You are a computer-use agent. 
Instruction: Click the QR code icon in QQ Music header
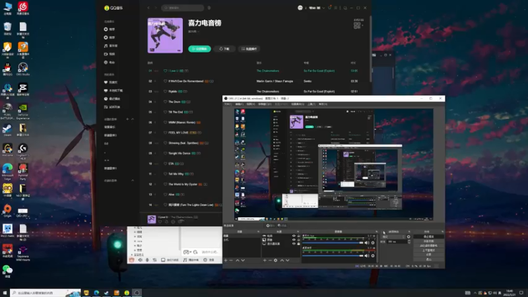357,25
